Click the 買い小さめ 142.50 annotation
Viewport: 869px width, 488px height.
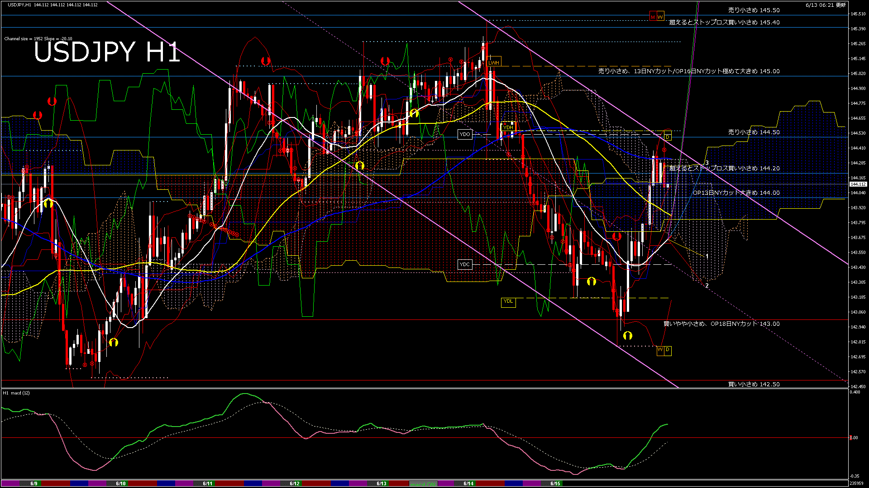(x=754, y=384)
